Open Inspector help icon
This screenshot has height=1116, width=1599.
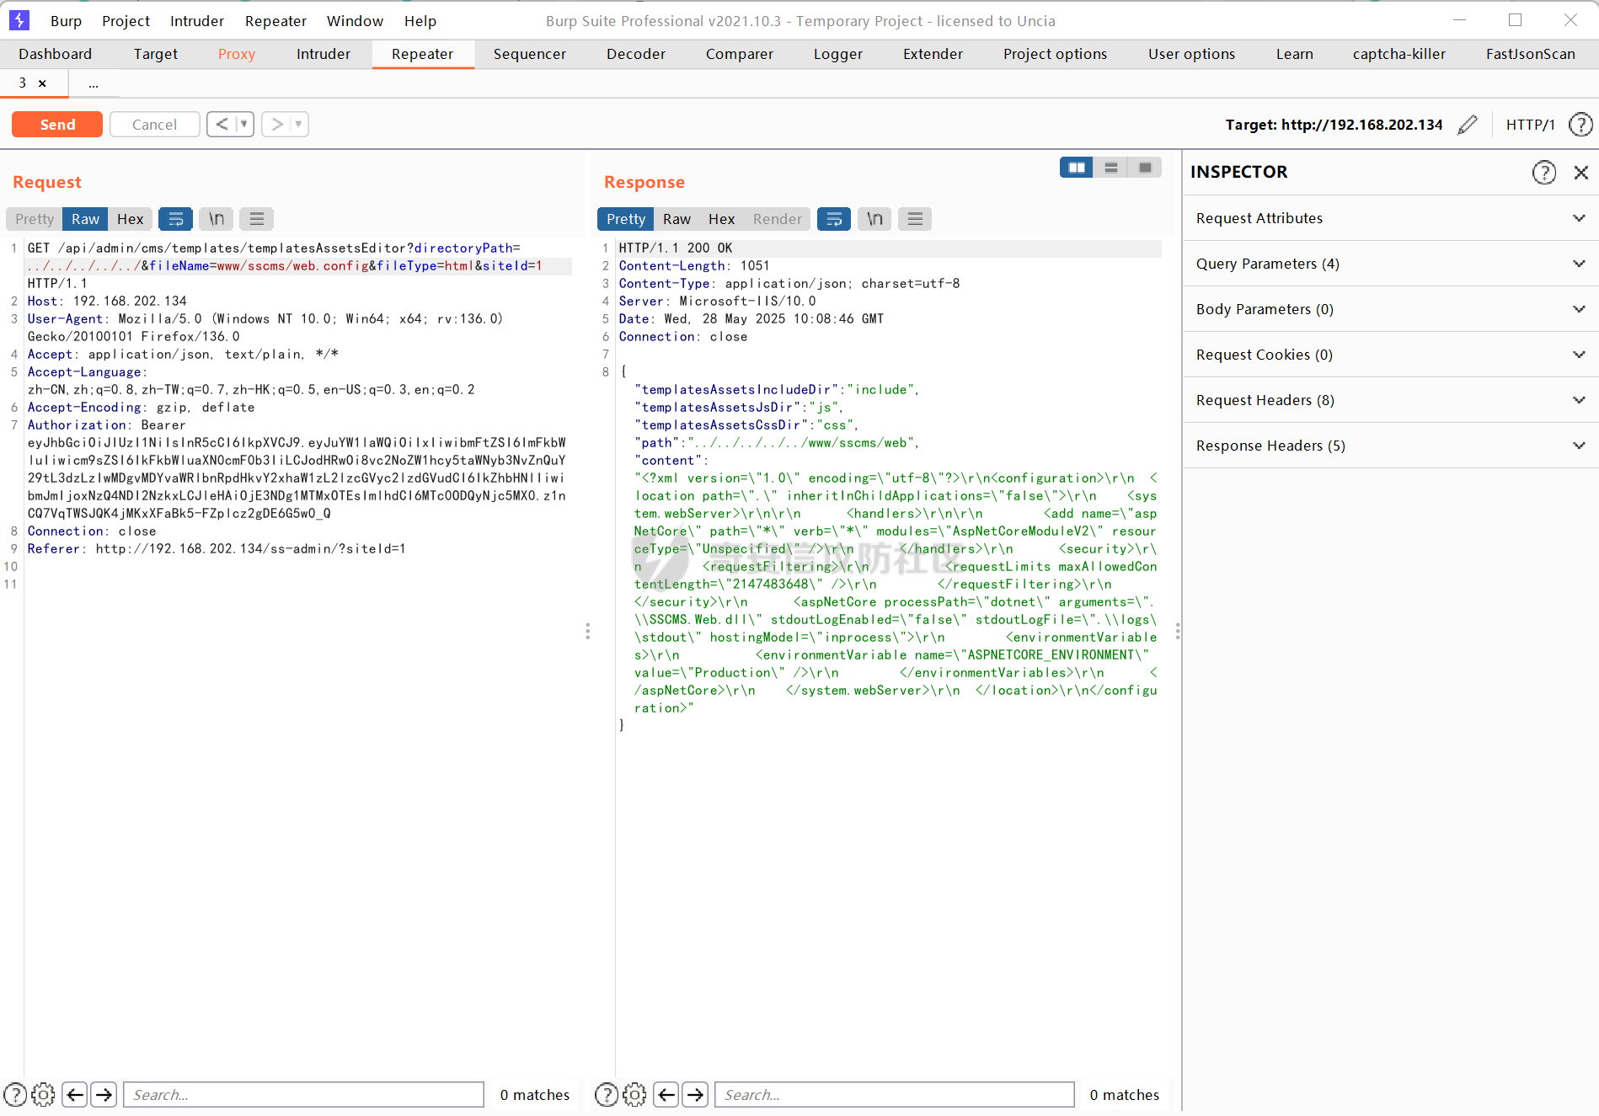[1543, 172]
